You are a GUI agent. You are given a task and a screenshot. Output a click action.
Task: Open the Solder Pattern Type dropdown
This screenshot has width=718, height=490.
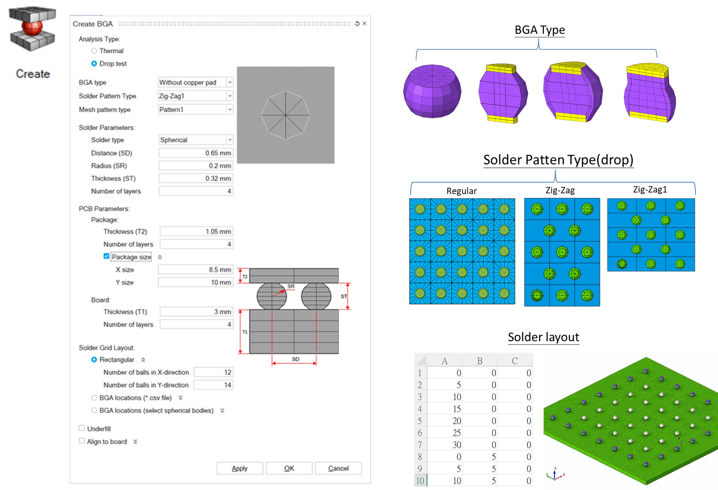(x=230, y=96)
